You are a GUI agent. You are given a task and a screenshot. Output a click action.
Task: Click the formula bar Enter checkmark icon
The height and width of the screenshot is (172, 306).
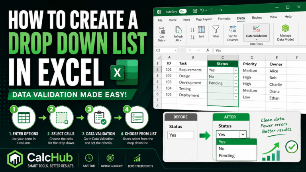click(199, 50)
